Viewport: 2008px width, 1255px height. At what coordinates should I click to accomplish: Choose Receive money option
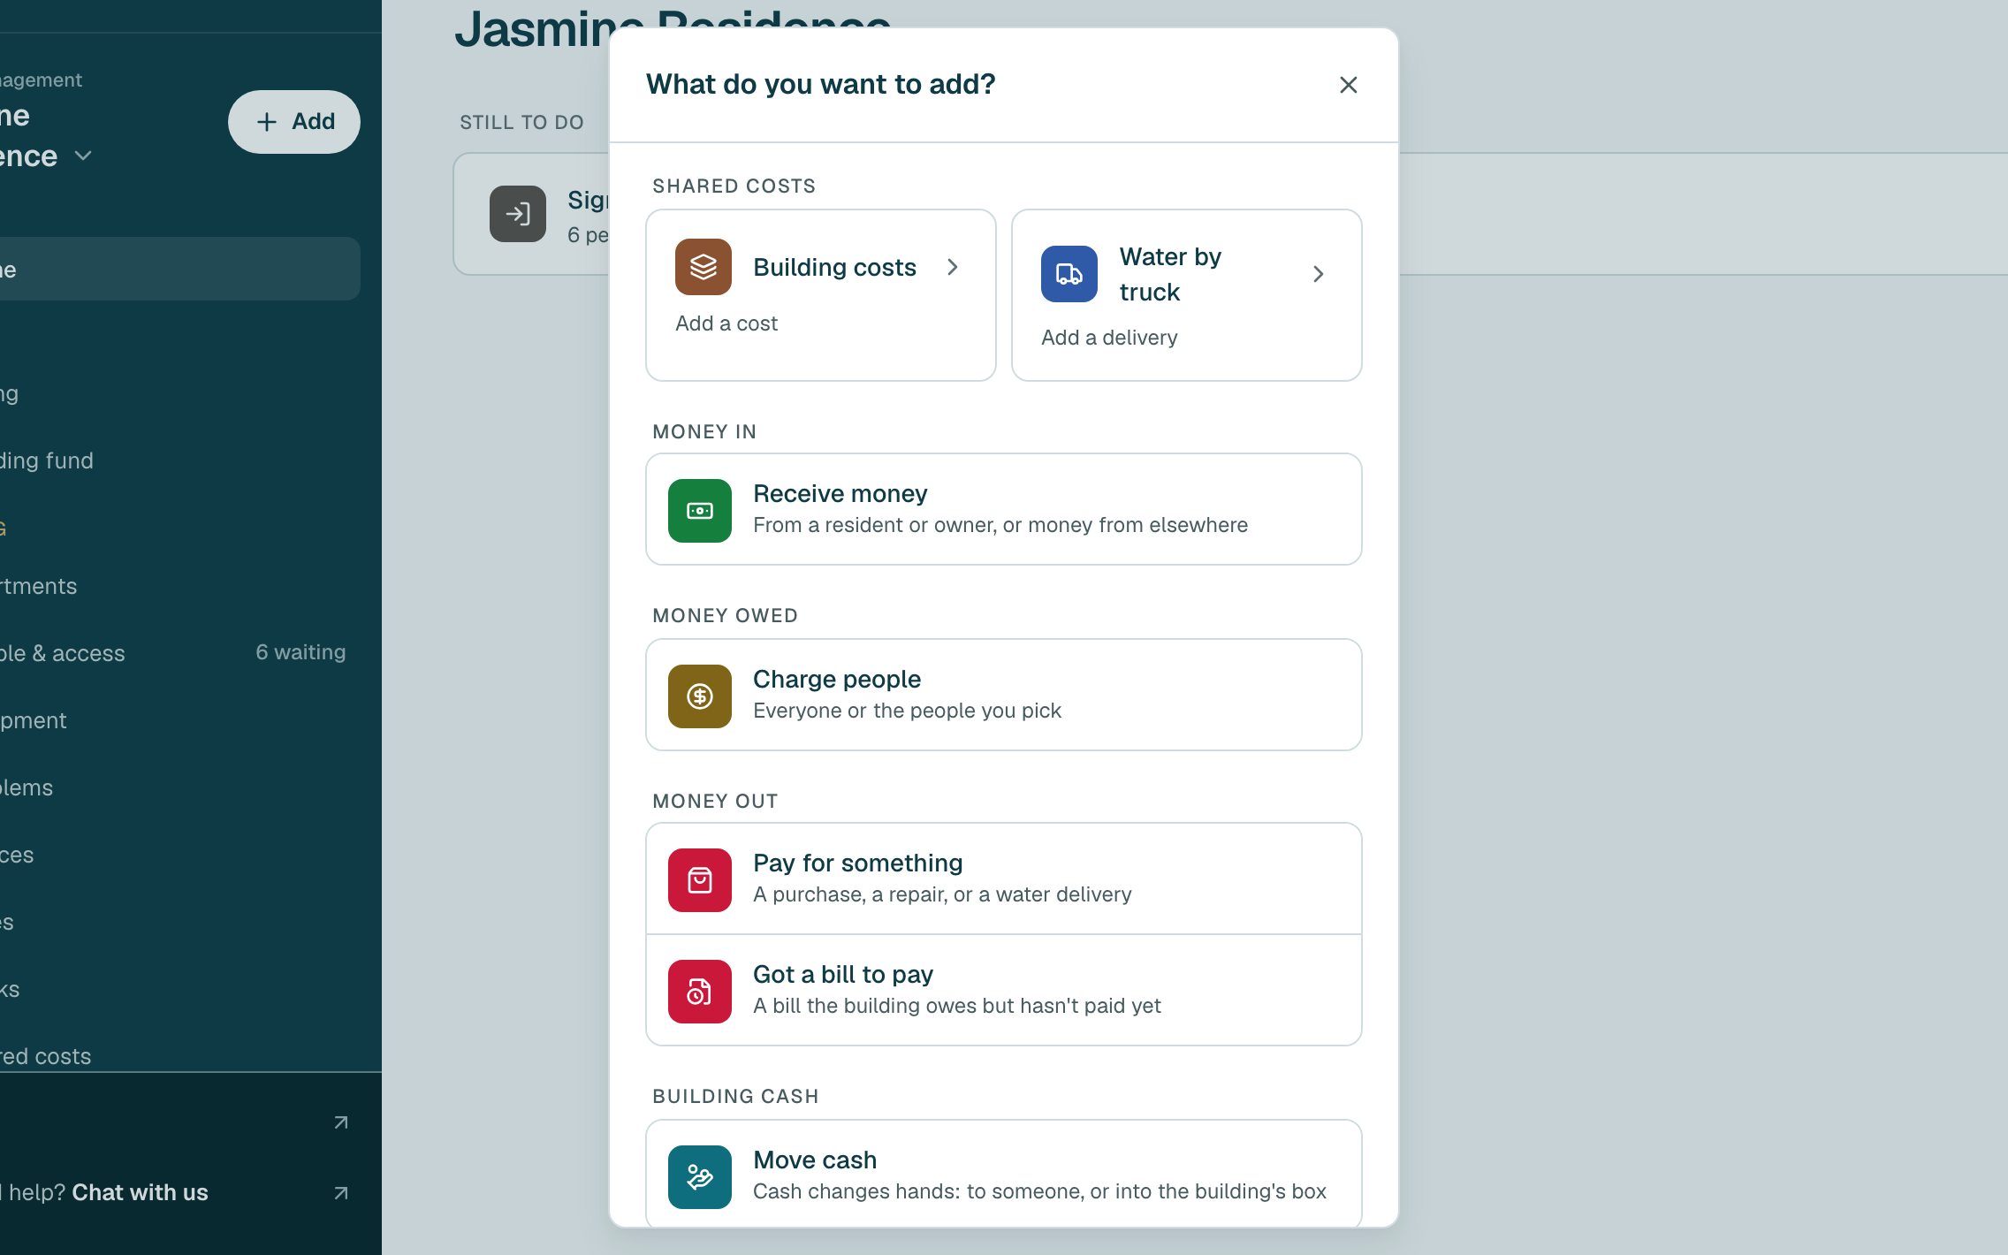point(1003,509)
